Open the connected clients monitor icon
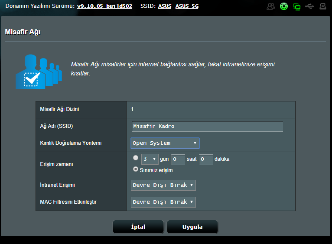The height and width of the screenshot is (244, 332). [x=296, y=7]
